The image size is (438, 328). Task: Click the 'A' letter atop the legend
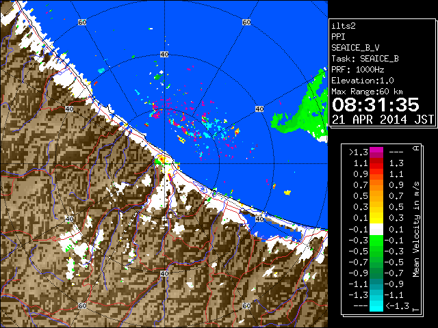point(416,148)
